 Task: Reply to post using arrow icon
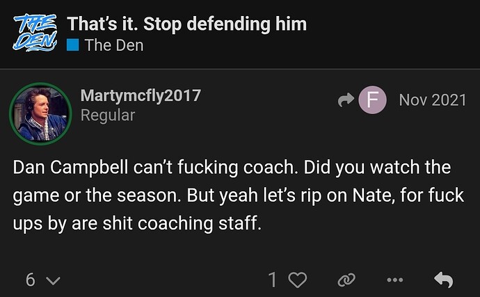click(x=443, y=280)
